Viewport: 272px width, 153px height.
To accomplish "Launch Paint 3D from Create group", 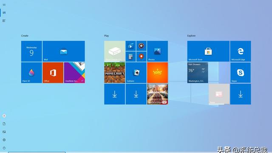I will click(31, 73).
